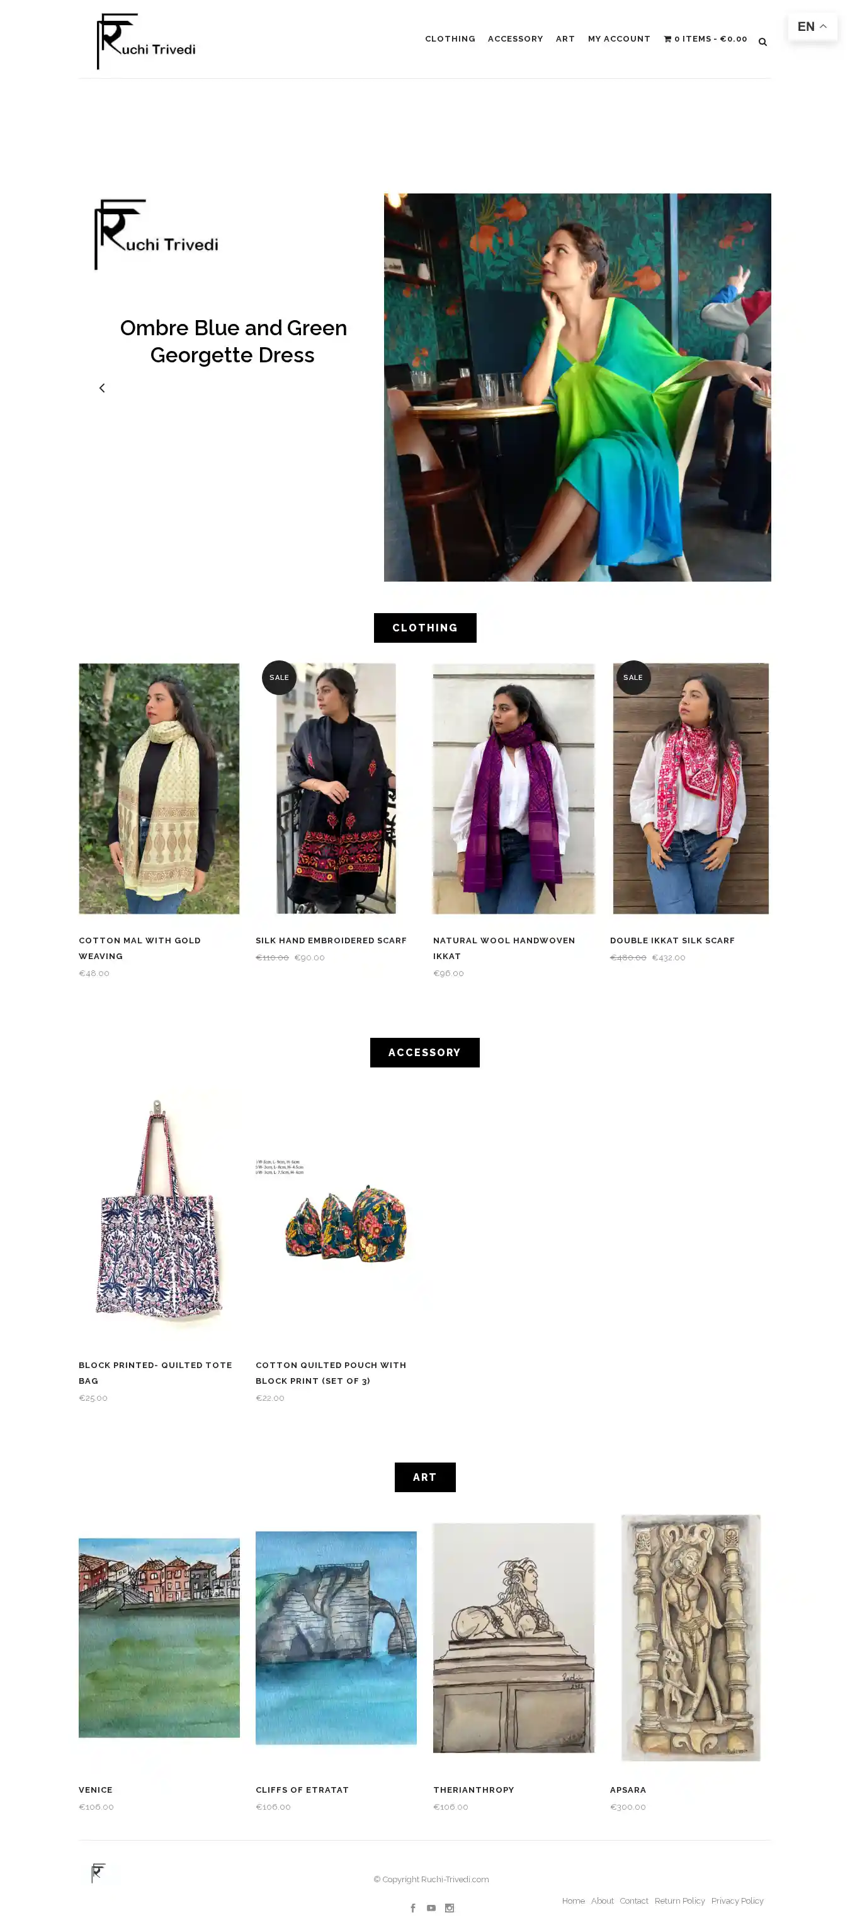Click the Ruchi Trivedi header logo
This screenshot has height=1932, width=850.
[x=146, y=41]
